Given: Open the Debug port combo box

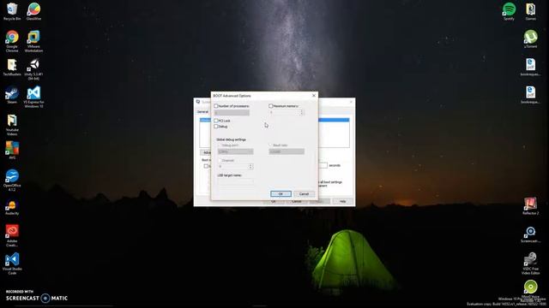Looking at the screenshot, I should (x=235, y=151).
